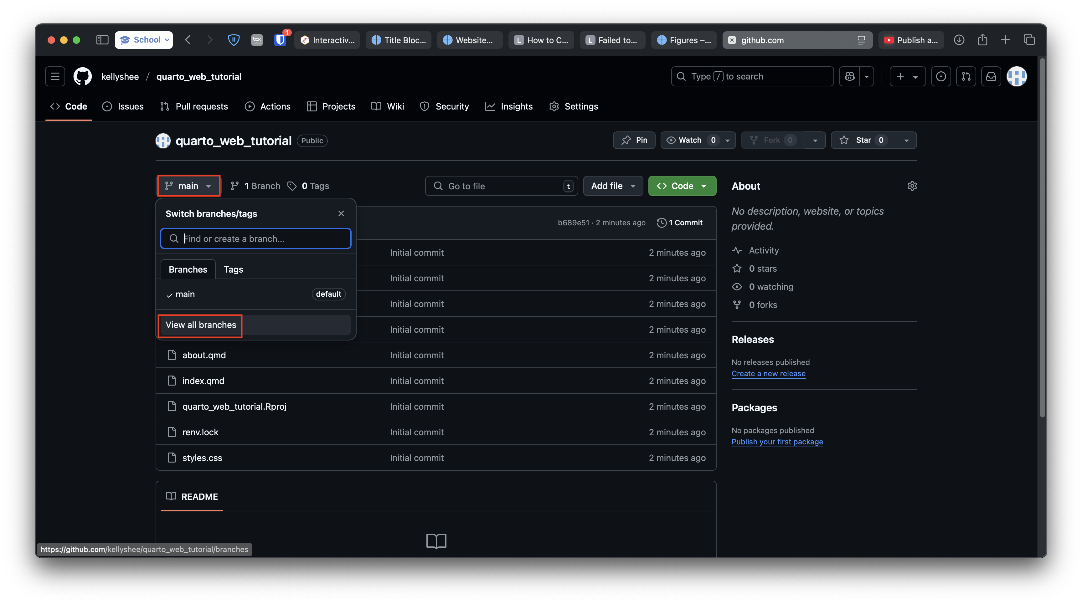This screenshot has height=604, width=1082.
Task: Open Initial commit message for styles.css
Action: [x=417, y=458]
